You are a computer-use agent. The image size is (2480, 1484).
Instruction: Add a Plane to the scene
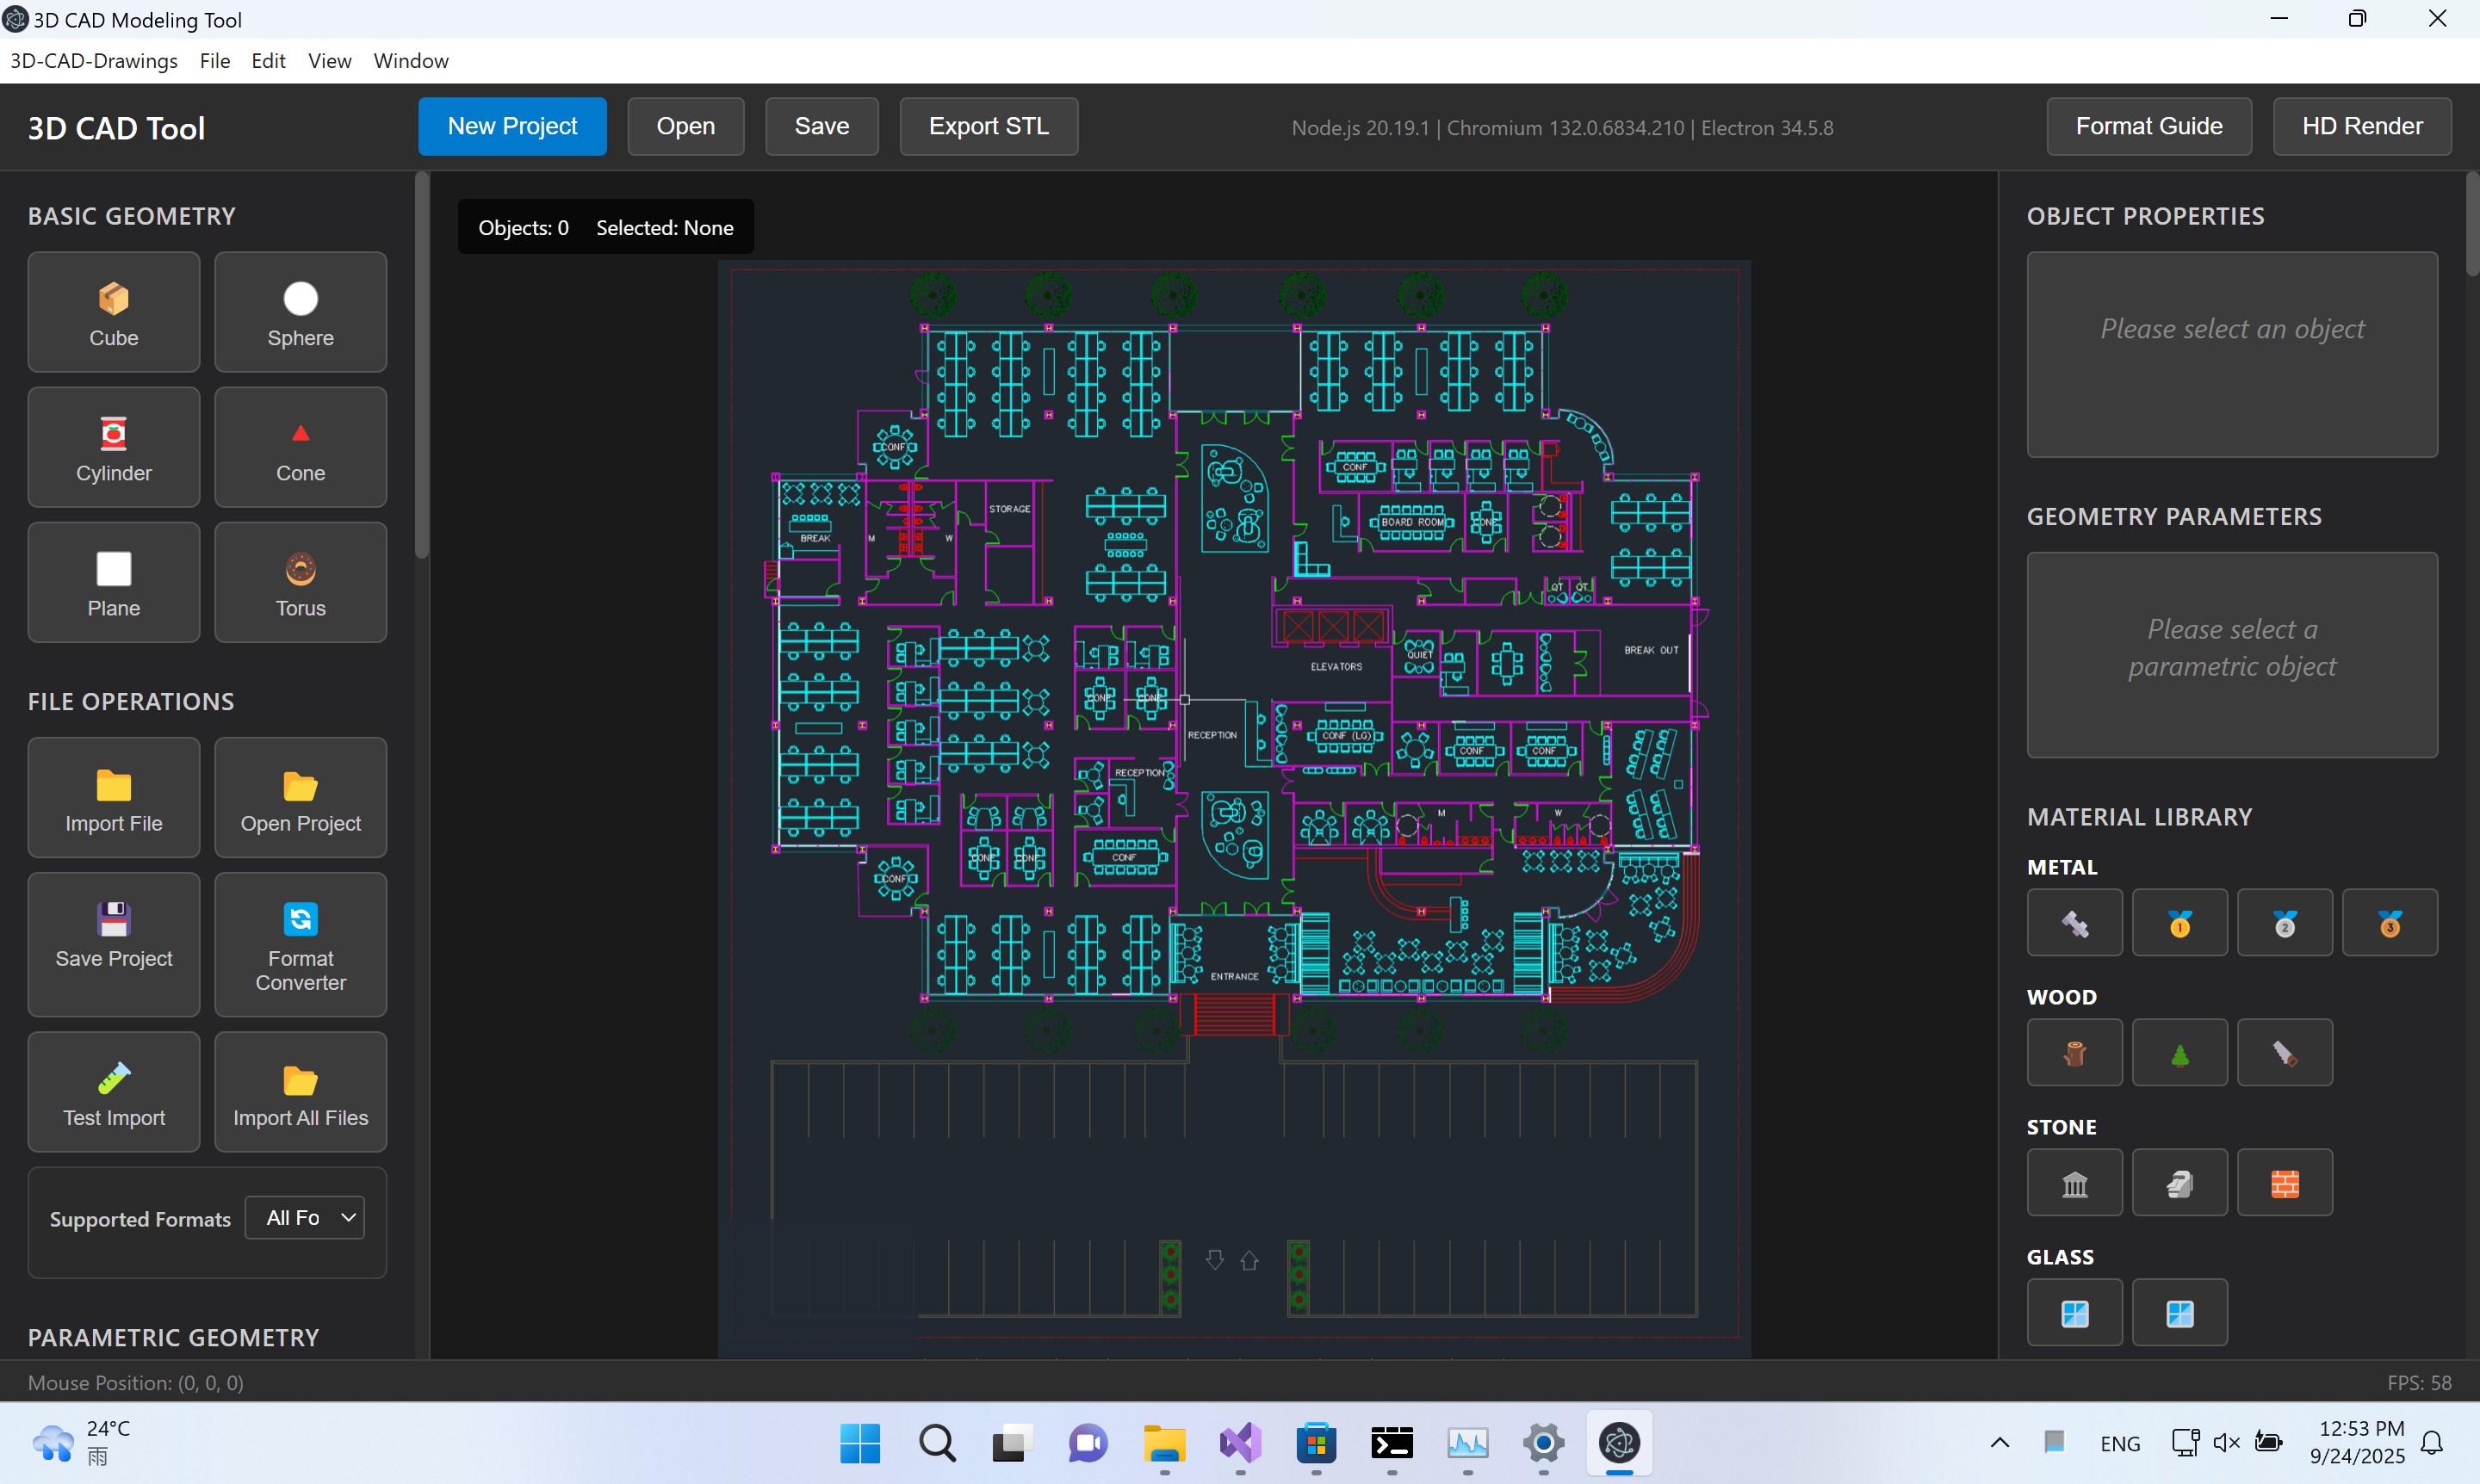[x=112, y=582]
